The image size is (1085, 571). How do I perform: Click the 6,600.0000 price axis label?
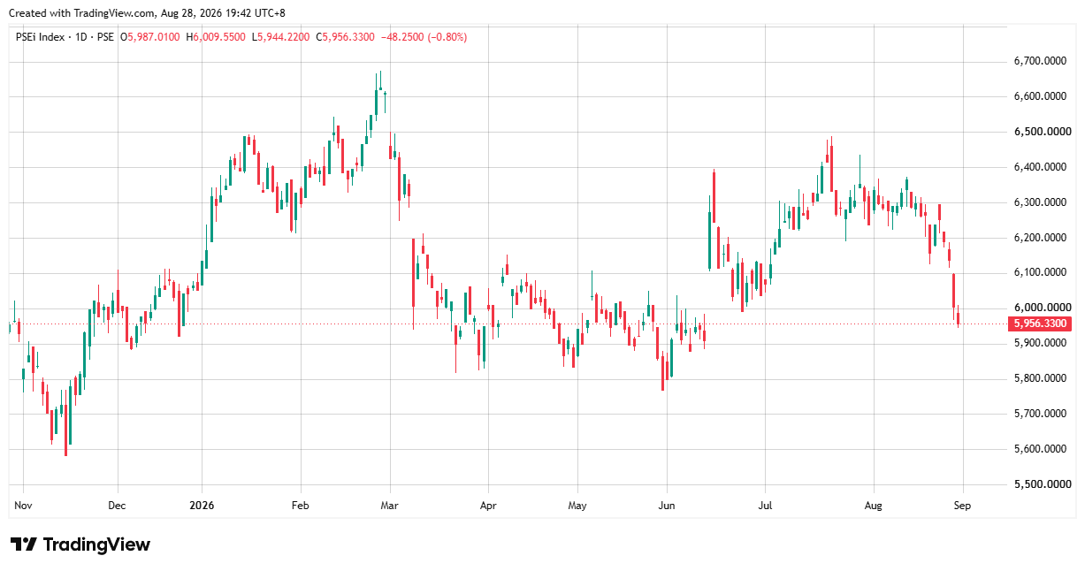coord(1039,96)
